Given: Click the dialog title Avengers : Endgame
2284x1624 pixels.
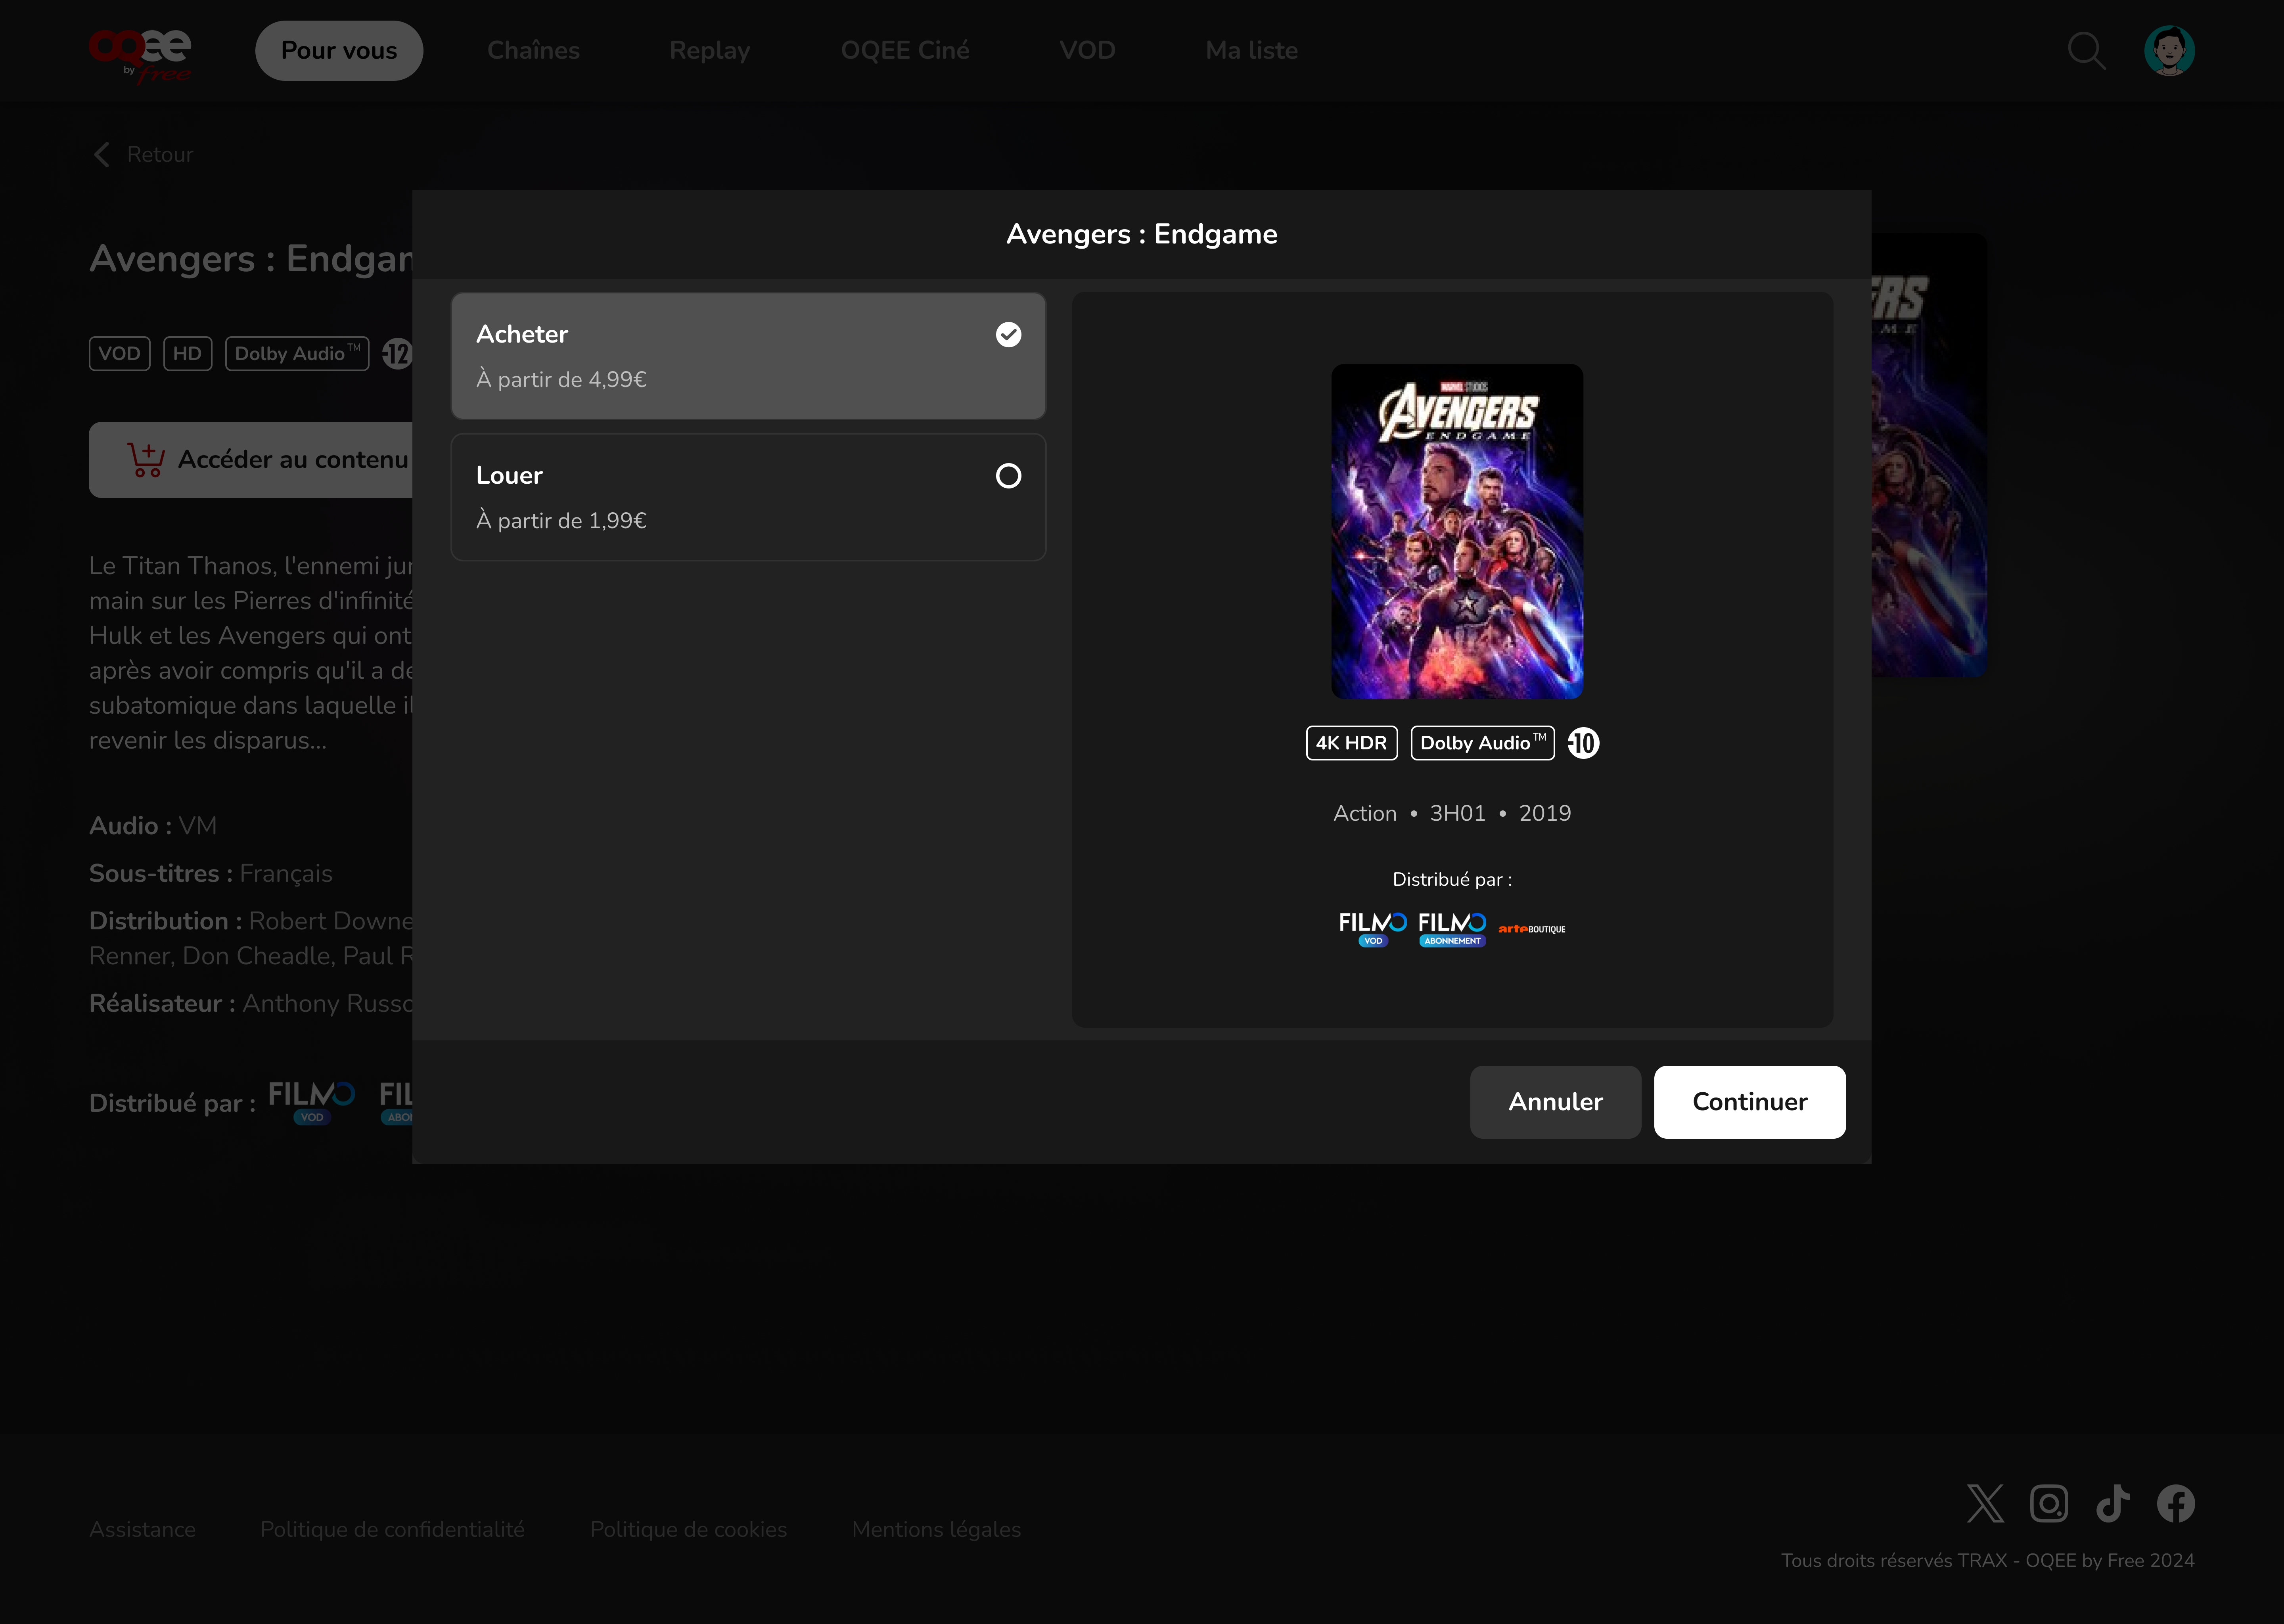Looking at the screenshot, I should (x=1142, y=234).
